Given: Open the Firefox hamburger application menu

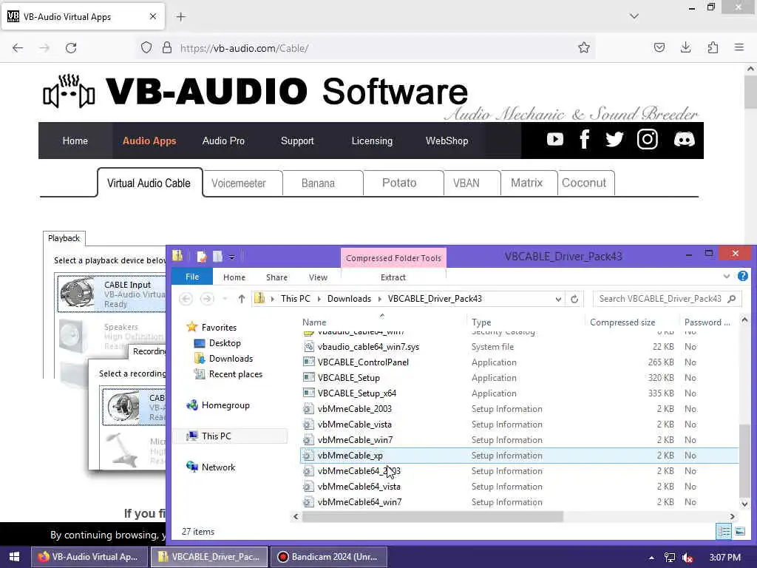Looking at the screenshot, I should pos(739,47).
